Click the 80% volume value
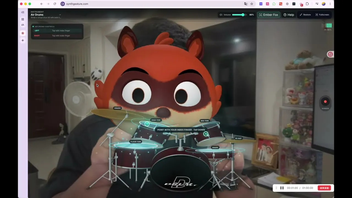Screen dimensions: 352x198 [x=252, y=15]
